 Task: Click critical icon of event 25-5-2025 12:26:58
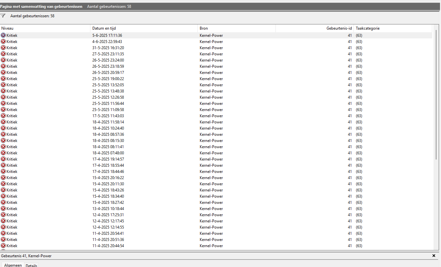[3, 97]
